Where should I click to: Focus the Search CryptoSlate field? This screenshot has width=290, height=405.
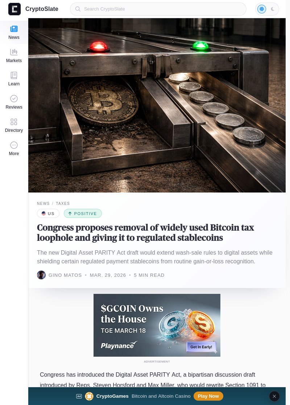point(158,9)
